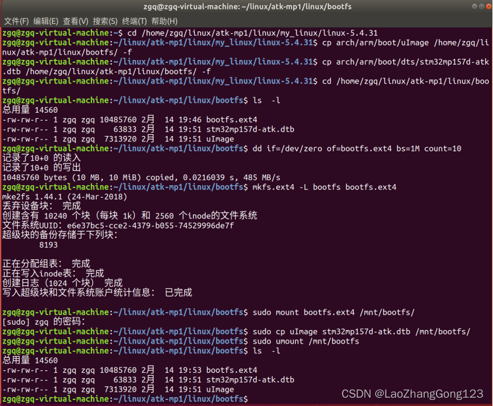Open the 终端 (Terminal) menu

(x=134, y=21)
